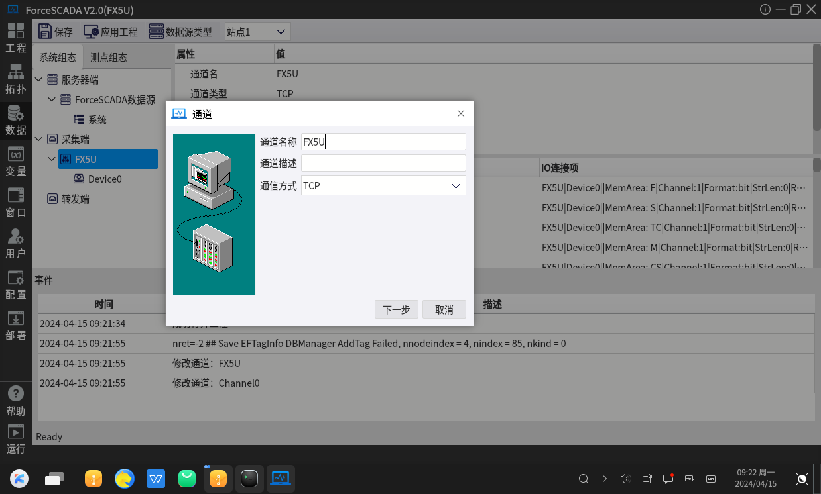This screenshot has height=494, width=821.
Task: Switch to the 系统组态 tab
Action: pyautogui.click(x=58, y=58)
